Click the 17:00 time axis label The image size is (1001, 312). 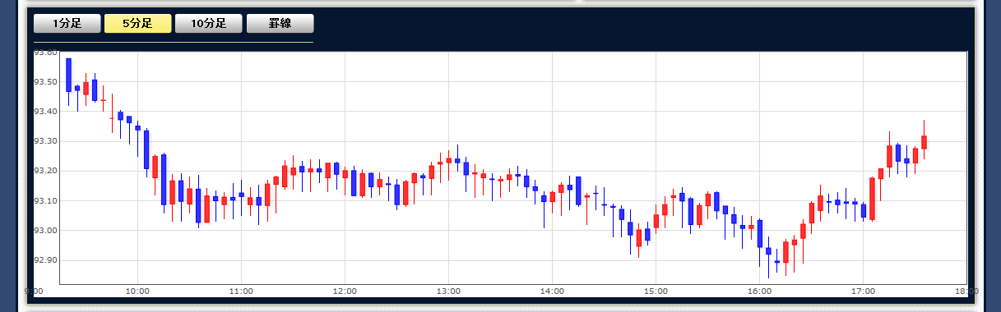coord(863,291)
